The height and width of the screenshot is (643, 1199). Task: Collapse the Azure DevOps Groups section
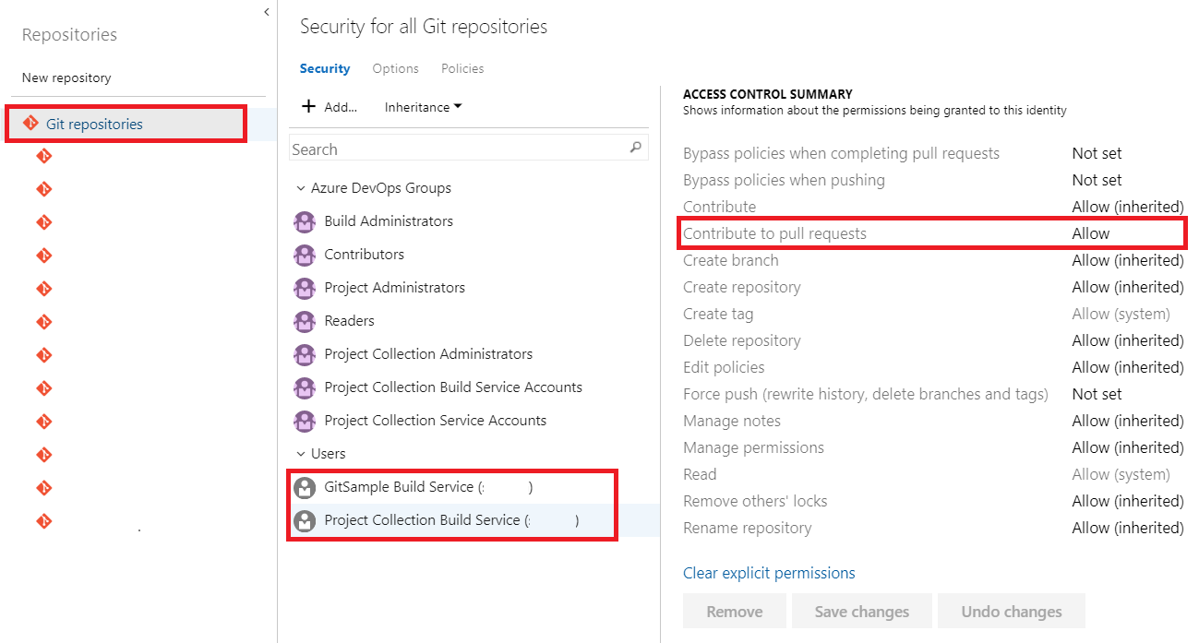(301, 188)
